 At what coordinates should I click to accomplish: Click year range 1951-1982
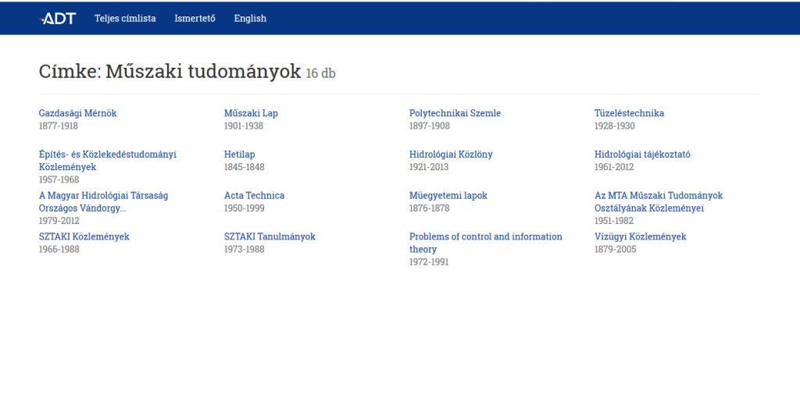coord(614,221)
